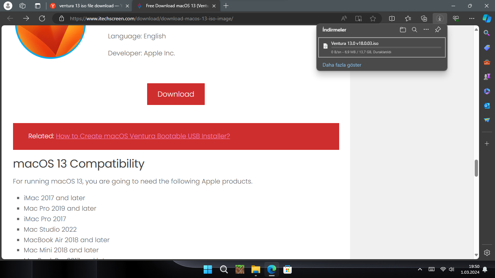Viewport: 495px width, 278px height.
Task: Open more options in the İndirmeler panel
Action: 426,30
